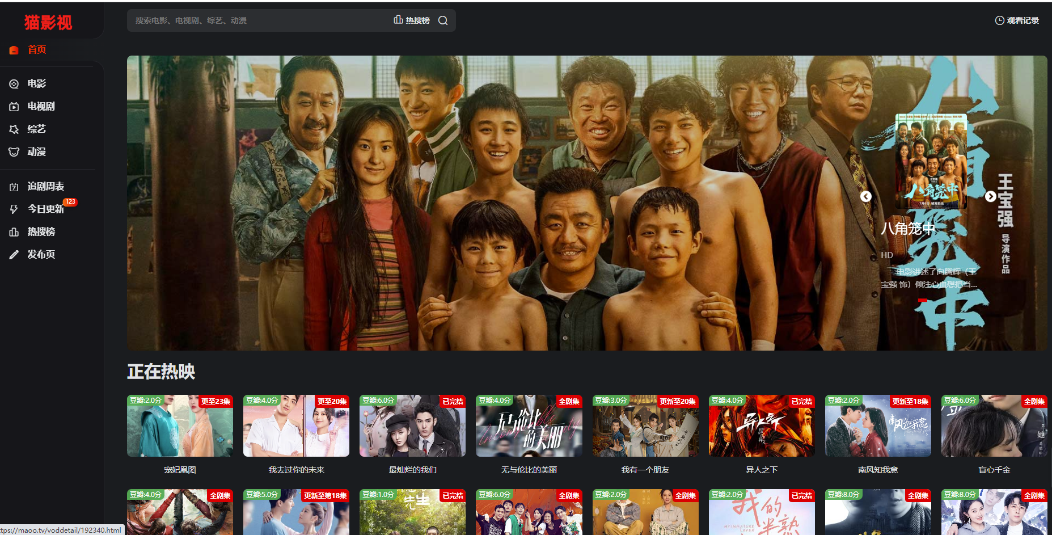
Task: Select the 首页 home menu item
Action: (36, 50)
